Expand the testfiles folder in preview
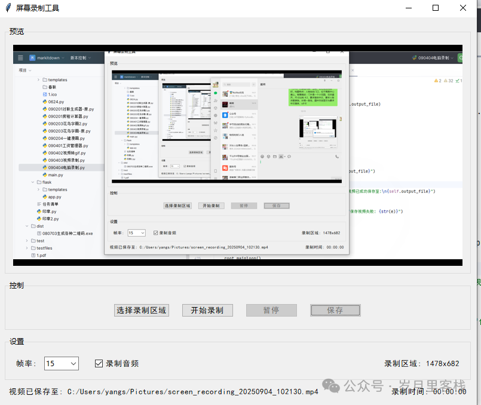481x405 pixels. pos(27,248)
